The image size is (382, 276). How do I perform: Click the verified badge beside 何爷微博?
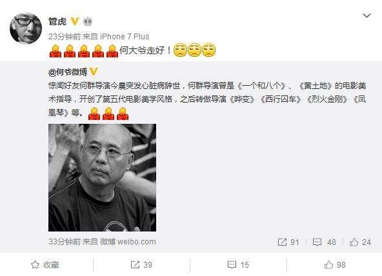click(x=94, y=72)
